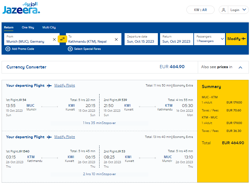Open the Login dropdown chevron

pos(244,9)
